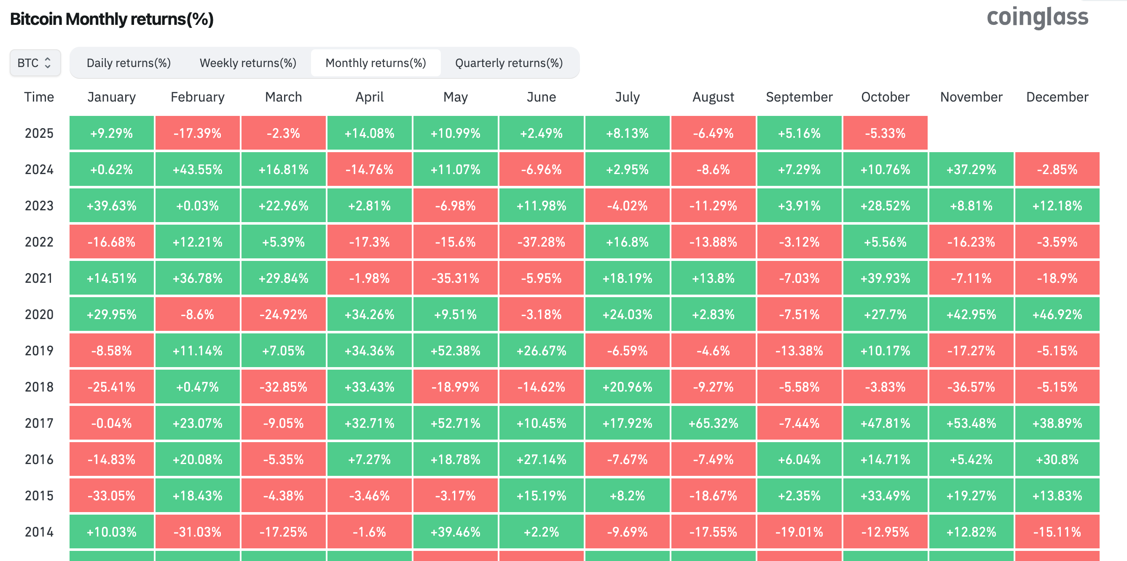Click the -36.57% November 2018 cell

click(x=971, y=387)
